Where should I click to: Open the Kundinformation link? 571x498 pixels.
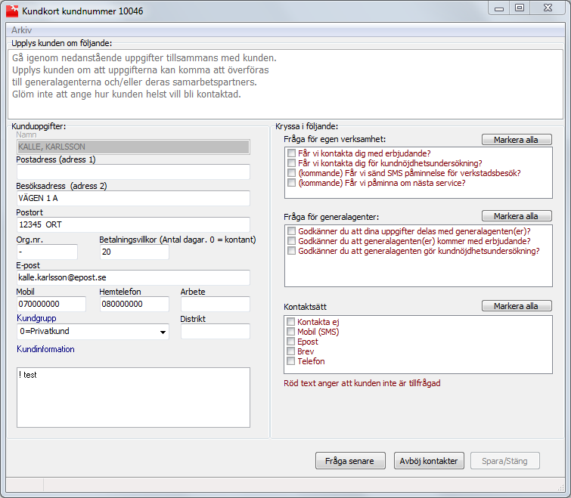45,349
